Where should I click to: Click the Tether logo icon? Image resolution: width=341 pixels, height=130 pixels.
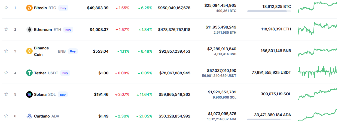coord(29,73)
